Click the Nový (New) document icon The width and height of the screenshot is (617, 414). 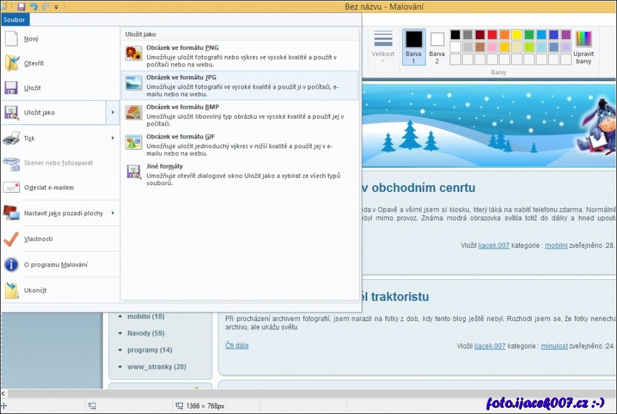pos(12,39)
